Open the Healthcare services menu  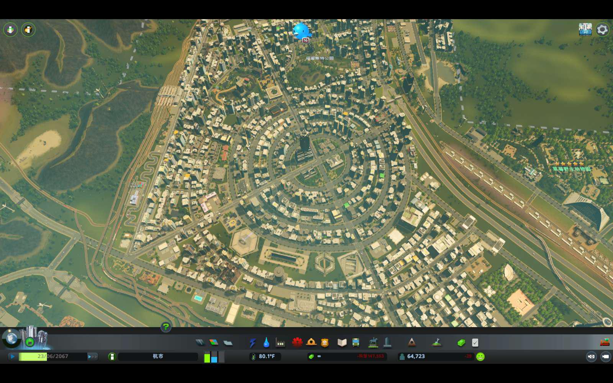(297, 342)
